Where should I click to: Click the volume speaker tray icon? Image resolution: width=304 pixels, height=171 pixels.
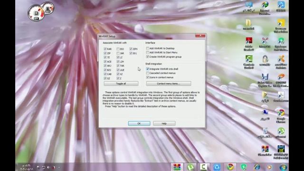[48, 167]
